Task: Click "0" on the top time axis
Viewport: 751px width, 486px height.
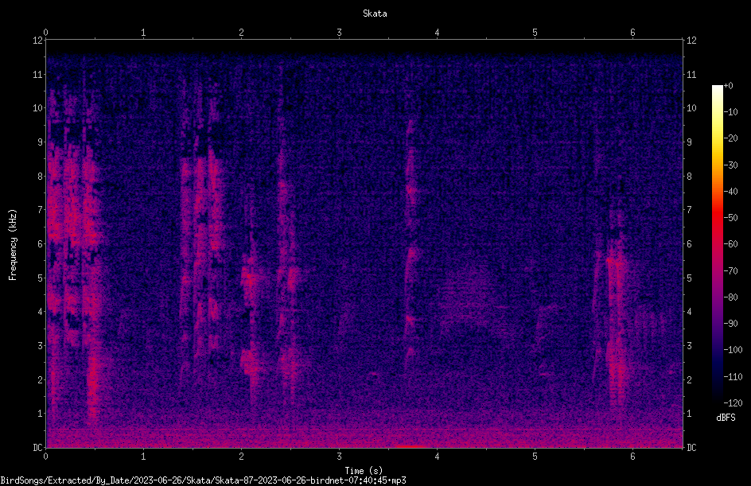Action: [x=45, y=33]
